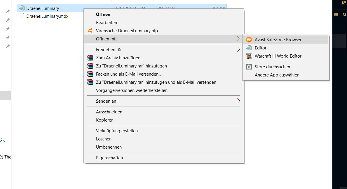The width and height of the screenshot is (347, 189).
Task: Click the list view icon in dark window
Action: pyautogui.click(x=336, y=15)
